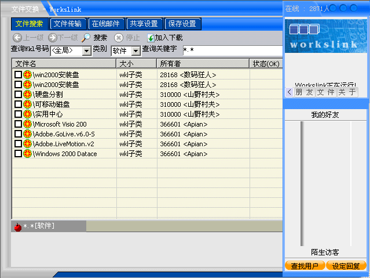Click the 在线: 2871人 online count
The image size is (370, 278).
307,9
